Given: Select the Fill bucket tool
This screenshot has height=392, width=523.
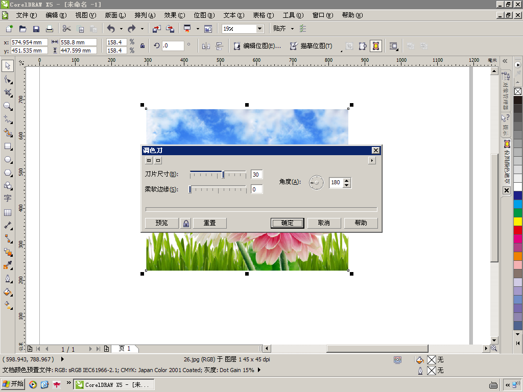Looking at the screenshot, I should 8,292.
